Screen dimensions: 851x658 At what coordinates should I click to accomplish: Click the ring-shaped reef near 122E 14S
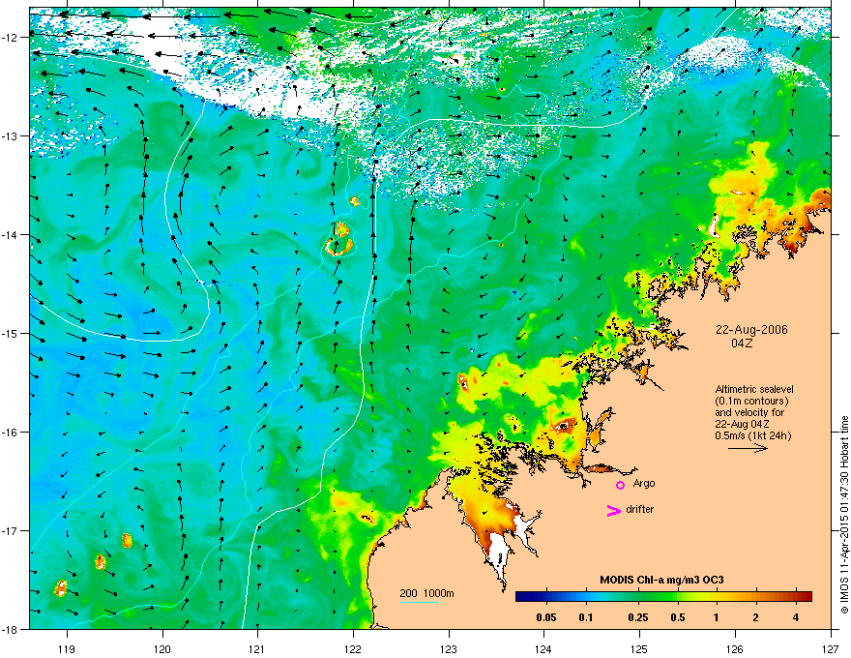[339, 240]
